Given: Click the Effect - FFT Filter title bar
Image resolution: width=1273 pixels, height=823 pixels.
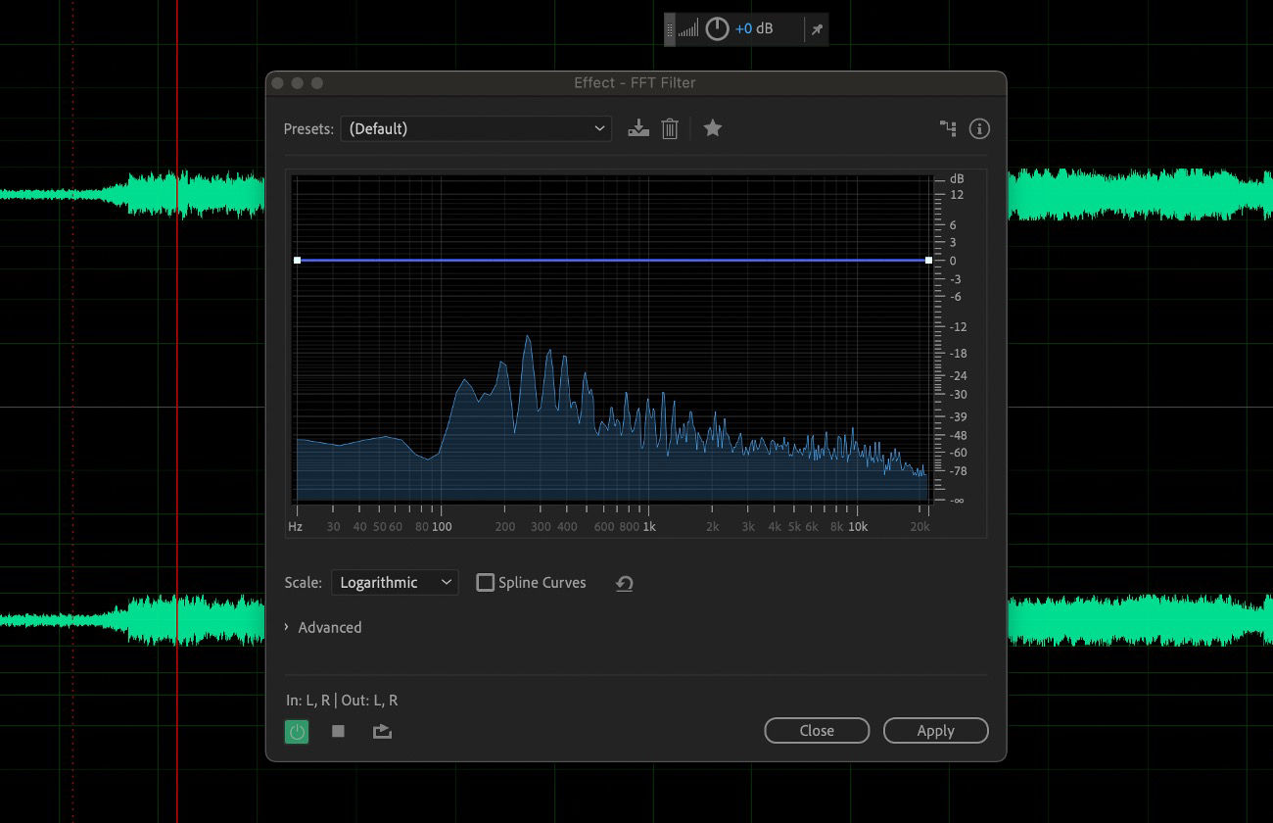Looking at the screenshot, I should pyautogui.click(x=636, y=82).
